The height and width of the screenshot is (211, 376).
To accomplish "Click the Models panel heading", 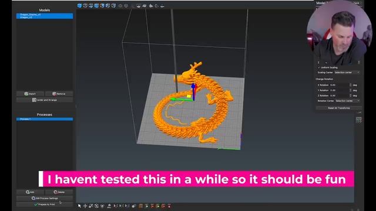I will (x=45, y=10).
